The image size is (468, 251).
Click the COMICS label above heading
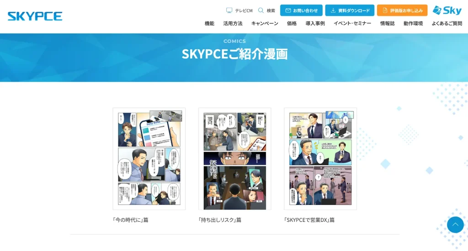[234, 41]
